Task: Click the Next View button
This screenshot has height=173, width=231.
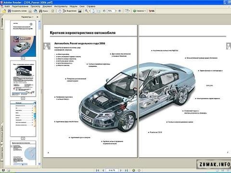Action: coord(139,170)
